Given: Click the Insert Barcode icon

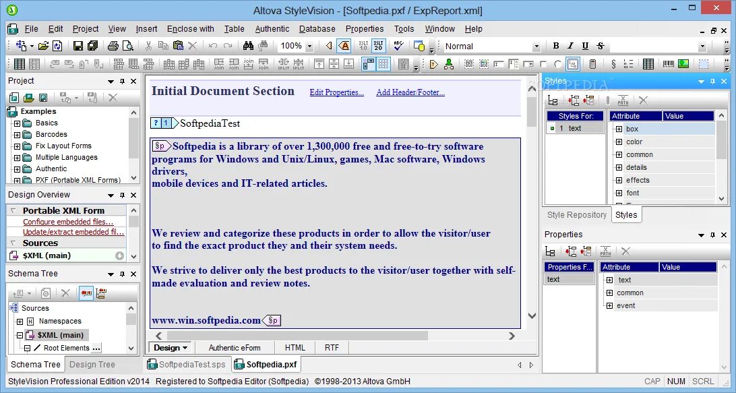Looking at the screenshot, I should point(669,64).
